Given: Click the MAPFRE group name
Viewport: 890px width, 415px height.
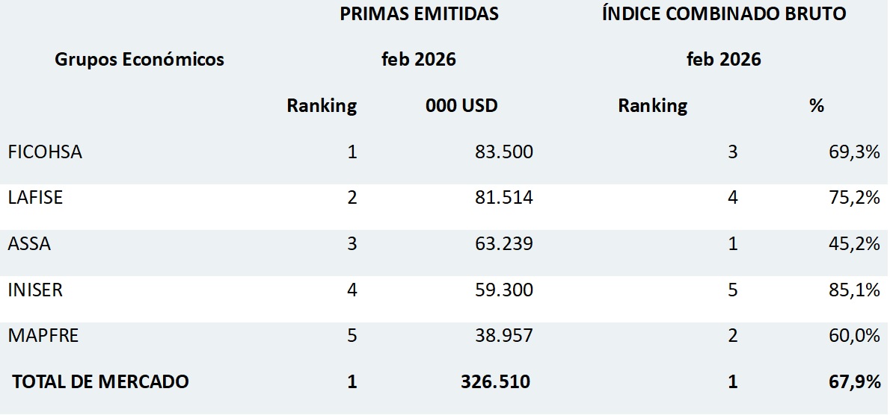Looking at the screenshot, I should point(43,336).
